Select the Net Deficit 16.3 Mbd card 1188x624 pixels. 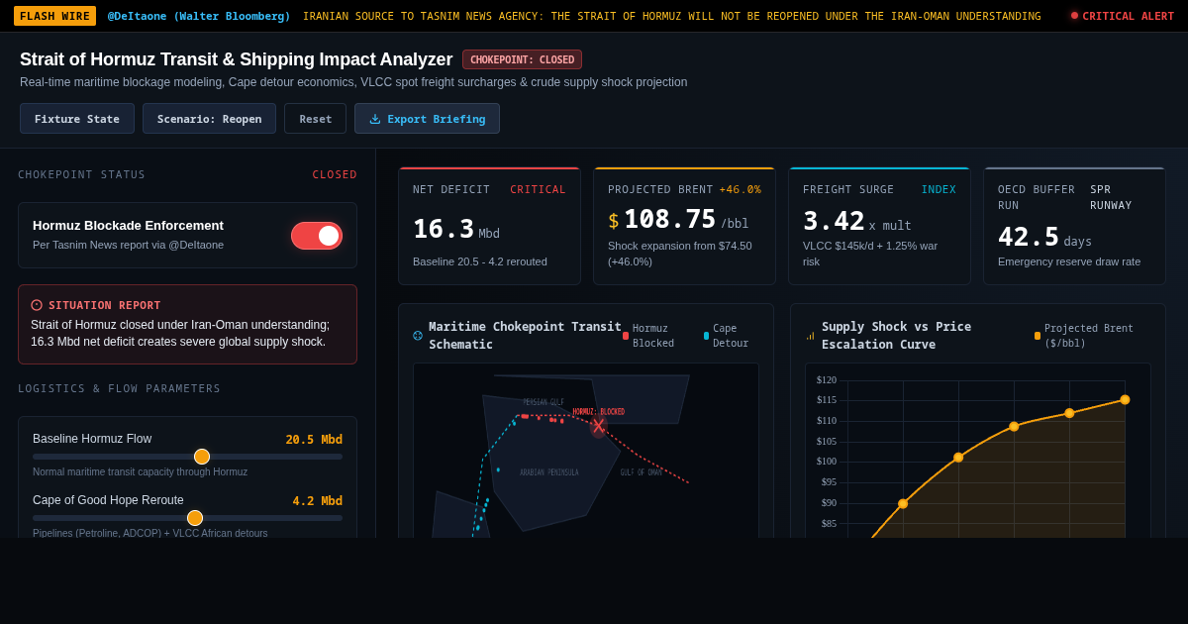tap(489, 226)
